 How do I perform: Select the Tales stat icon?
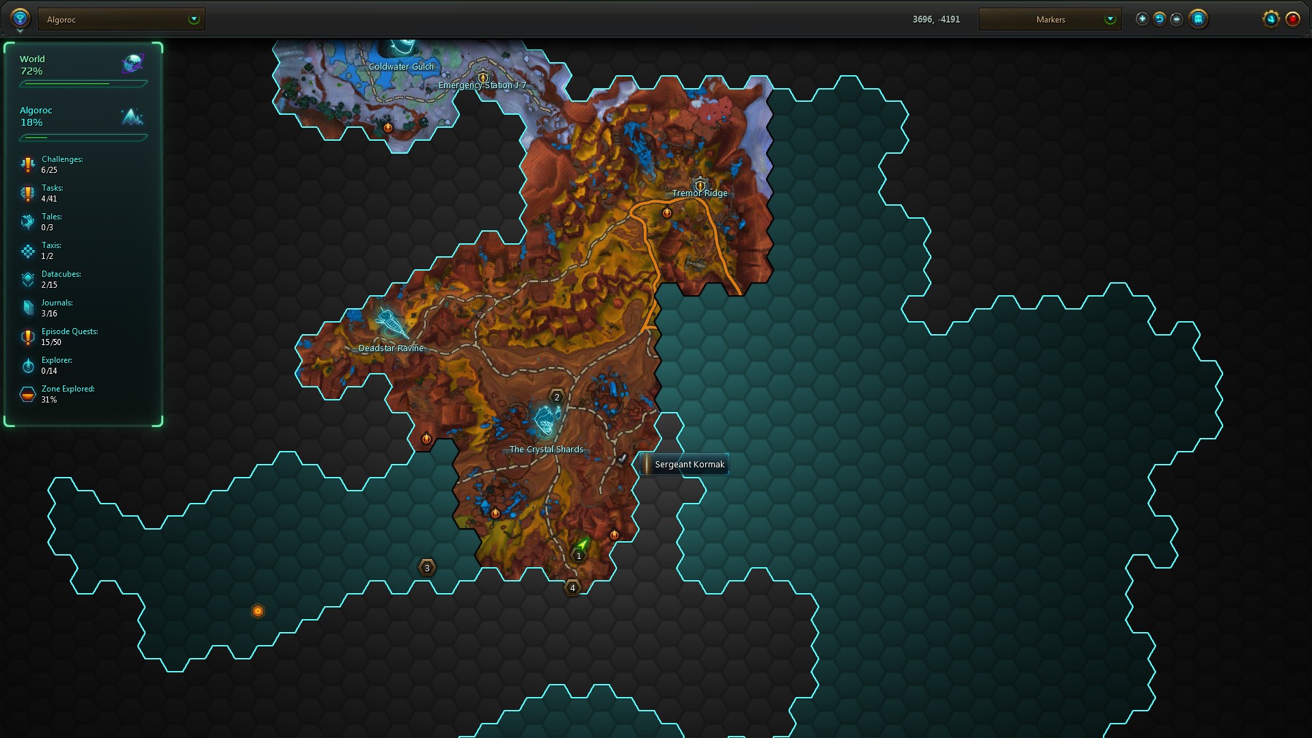[x=27, y=221]
